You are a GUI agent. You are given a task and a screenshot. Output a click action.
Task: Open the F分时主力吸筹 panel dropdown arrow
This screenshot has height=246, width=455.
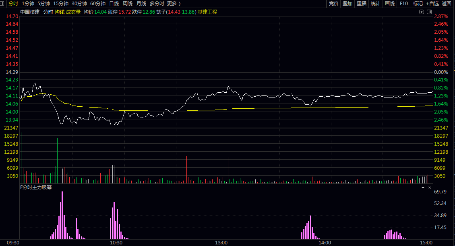[x=423, y=188]
